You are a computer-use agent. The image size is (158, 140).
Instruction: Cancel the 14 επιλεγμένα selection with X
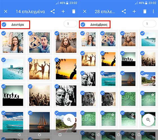point(6,11)
